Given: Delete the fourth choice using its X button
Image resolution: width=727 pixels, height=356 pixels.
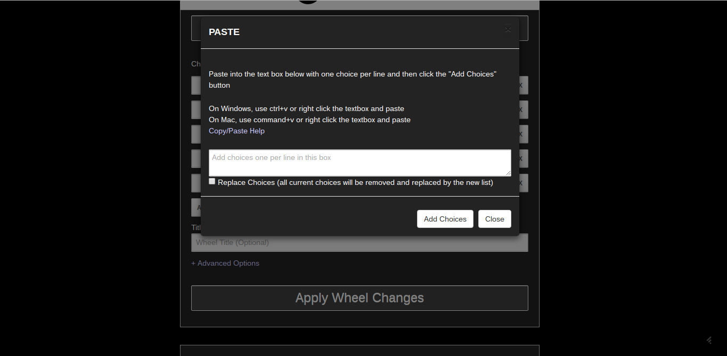Looking at the screenshot, I should [521, 158].
